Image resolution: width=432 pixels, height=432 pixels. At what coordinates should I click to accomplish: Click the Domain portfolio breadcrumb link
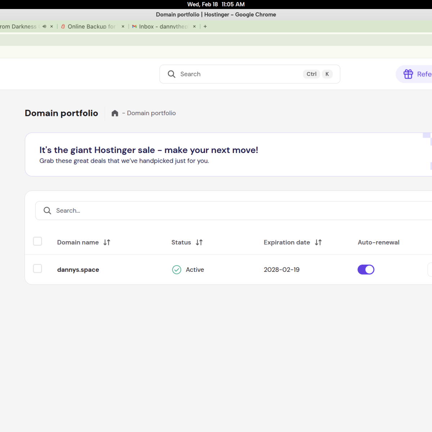(151, 113)
